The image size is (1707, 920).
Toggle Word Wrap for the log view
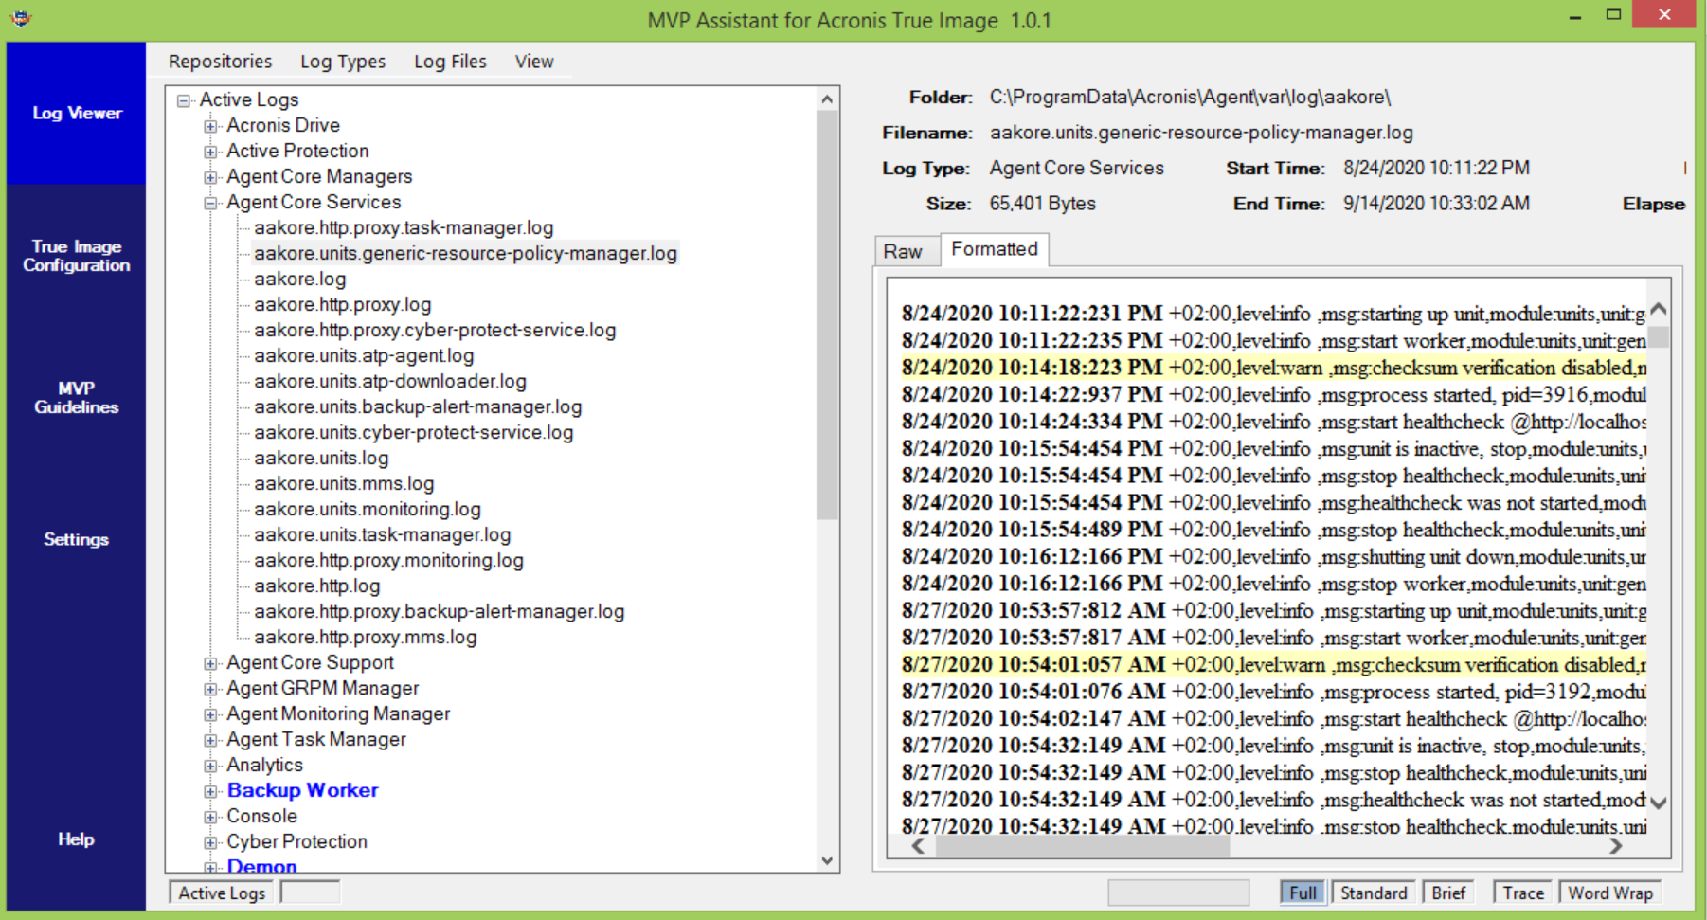[1609, 892]
